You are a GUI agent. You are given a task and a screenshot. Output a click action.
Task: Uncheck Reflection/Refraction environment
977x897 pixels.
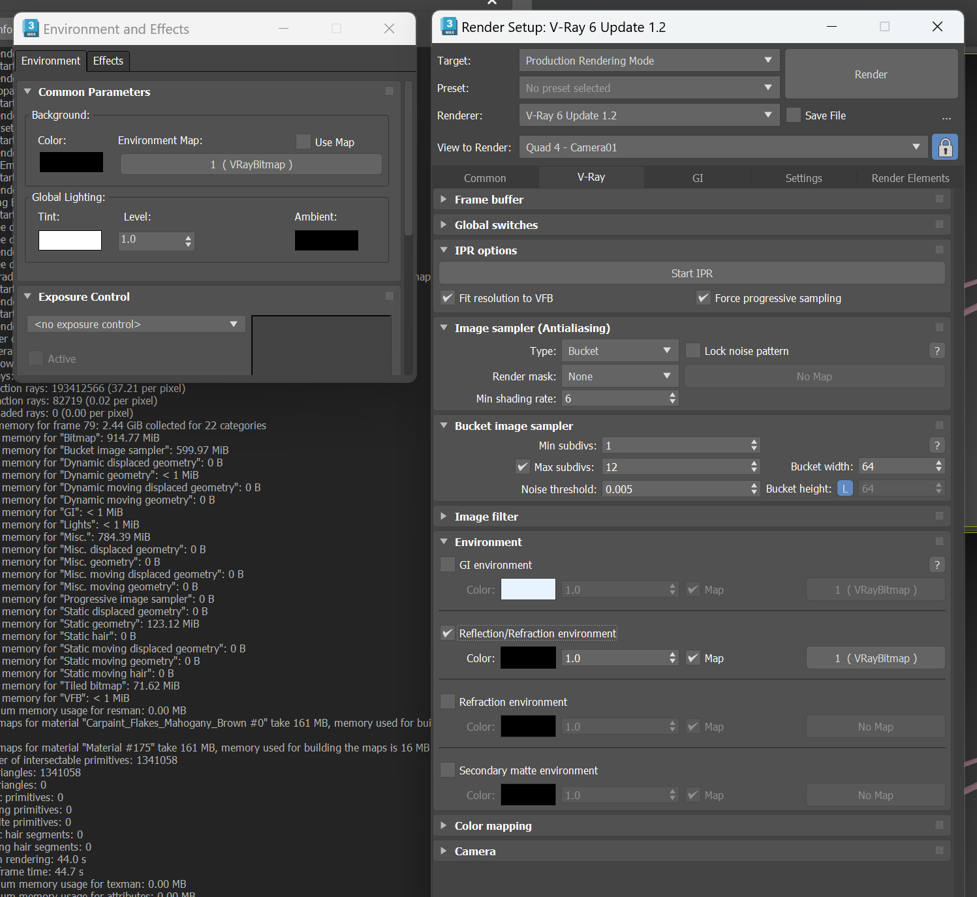coord(448,633)
